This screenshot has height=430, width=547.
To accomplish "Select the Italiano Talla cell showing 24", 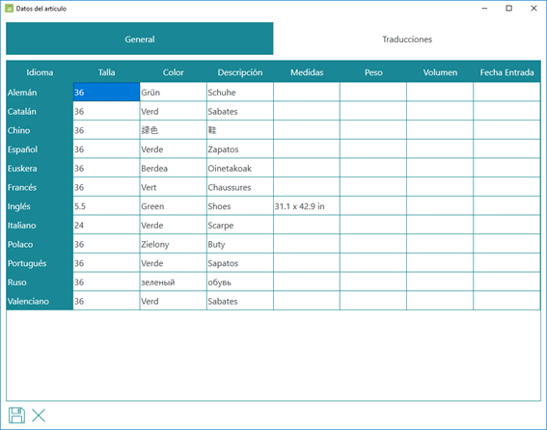I will [106, 225].
